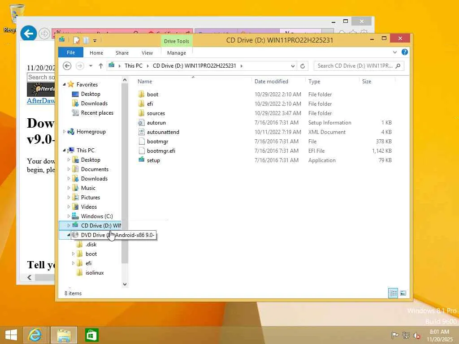Expand the CD Drive (D:) tree node

[x=69, y=226]
